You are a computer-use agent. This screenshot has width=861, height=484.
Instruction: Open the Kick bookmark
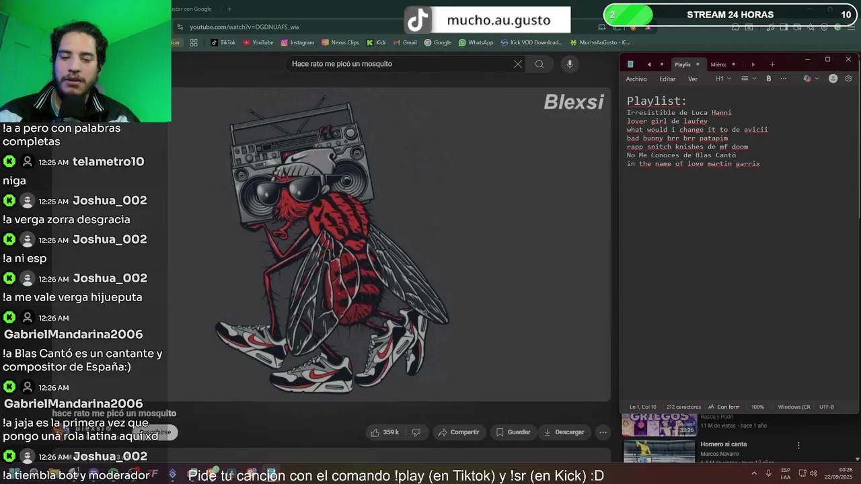point(376,42)
